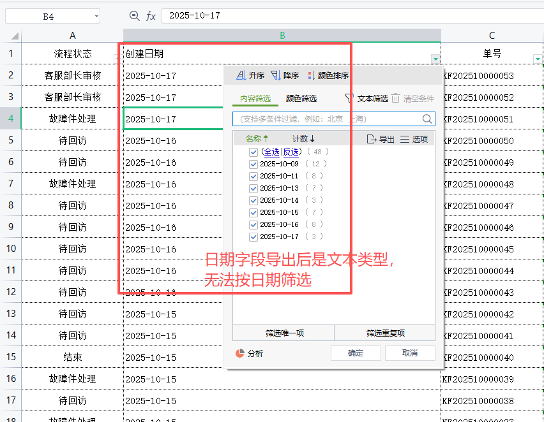The image size is (544, 422).
Task: Select row 10 header
Action: coord(11,249)
